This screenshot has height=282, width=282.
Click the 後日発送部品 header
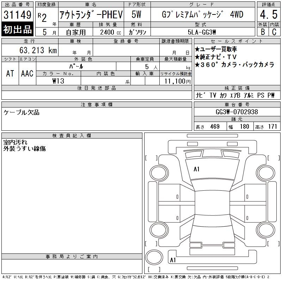[x=97, y=88]
